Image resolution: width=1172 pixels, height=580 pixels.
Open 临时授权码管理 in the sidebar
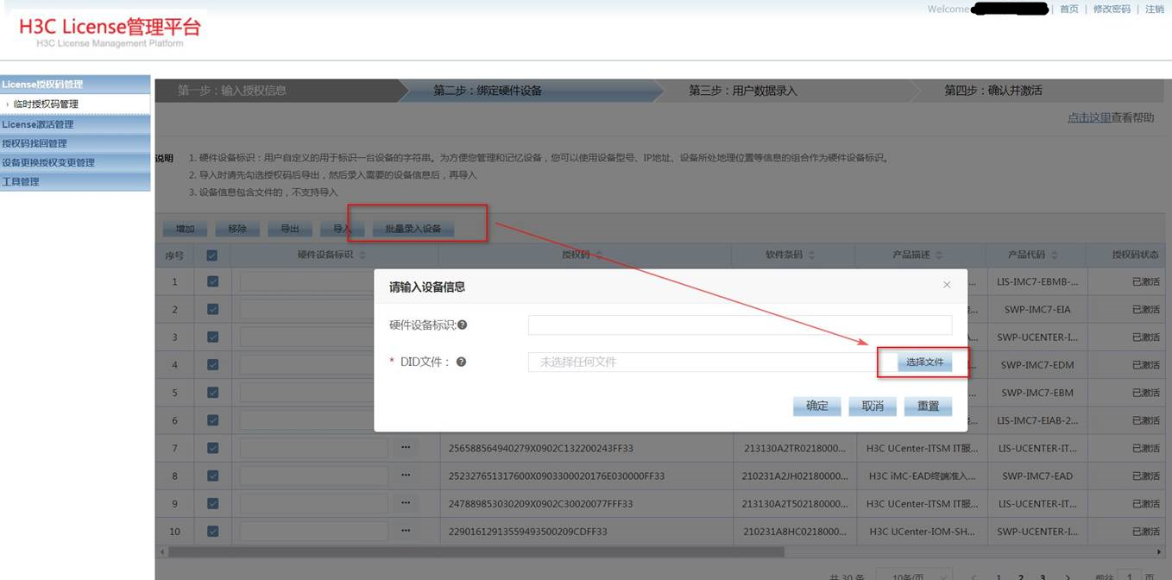click(75, 104)
